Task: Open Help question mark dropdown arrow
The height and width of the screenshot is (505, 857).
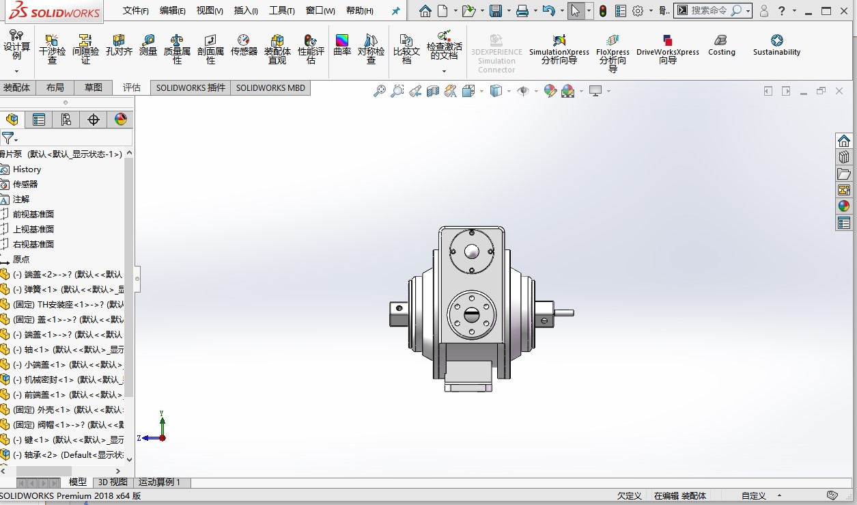Action: pyautogui.click(x=796, y=11)
